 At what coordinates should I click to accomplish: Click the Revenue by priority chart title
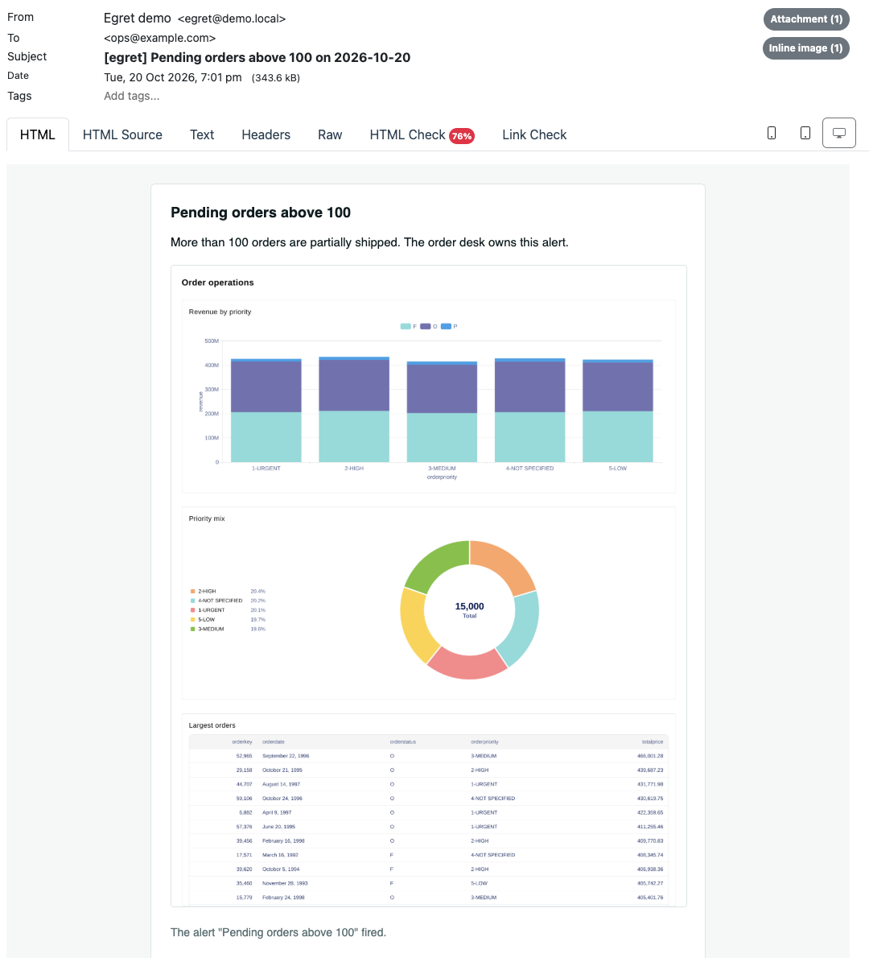click(x=220, y=312)
